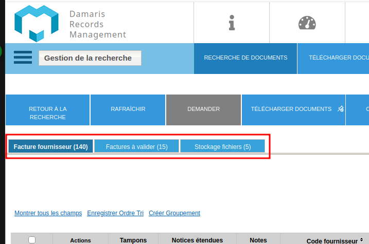The height and width of the screenshot is (244, 369).
Task: Click the Créer Groupement link
Action: (174, 213)
